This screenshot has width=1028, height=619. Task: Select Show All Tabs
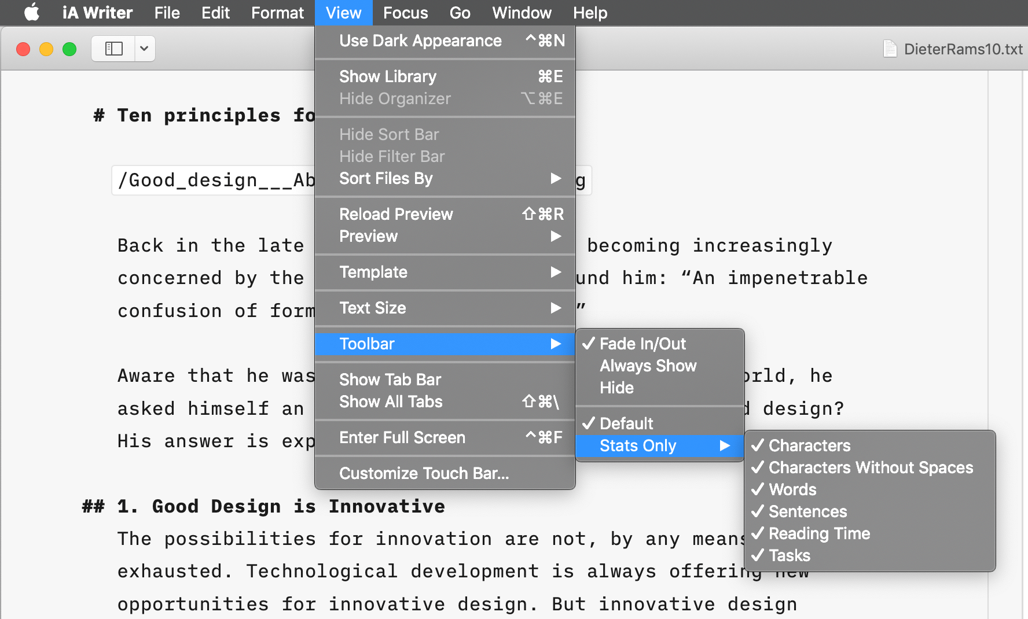click(x=445, y=401)
